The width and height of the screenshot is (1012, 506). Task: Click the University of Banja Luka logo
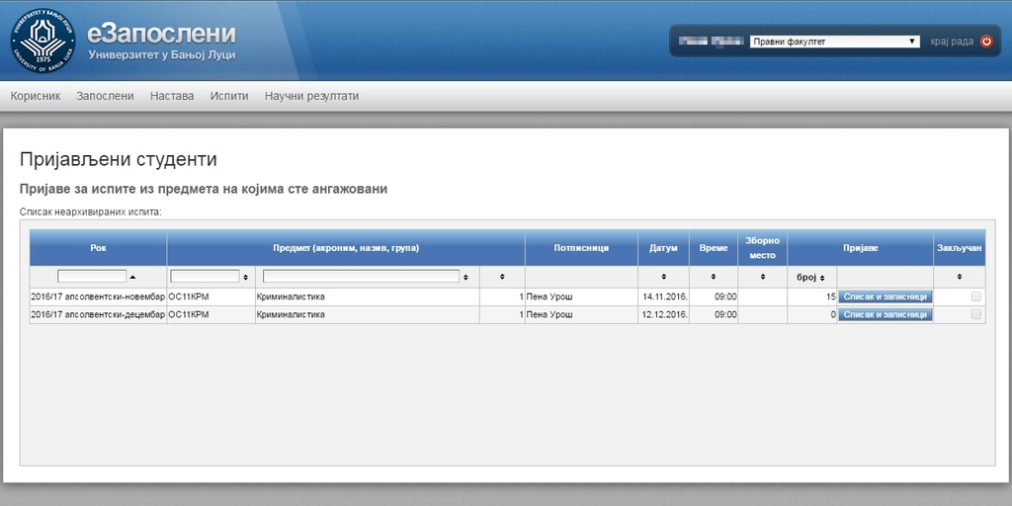pyautogui.click(x=42, y=41)
